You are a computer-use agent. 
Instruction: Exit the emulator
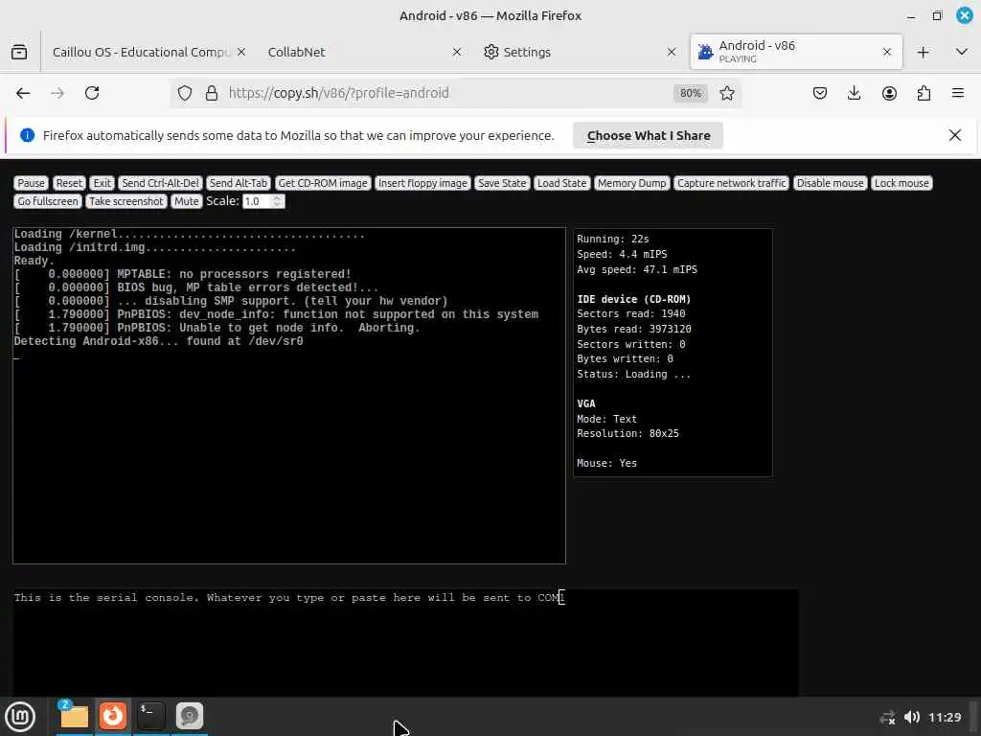(102, 183)
